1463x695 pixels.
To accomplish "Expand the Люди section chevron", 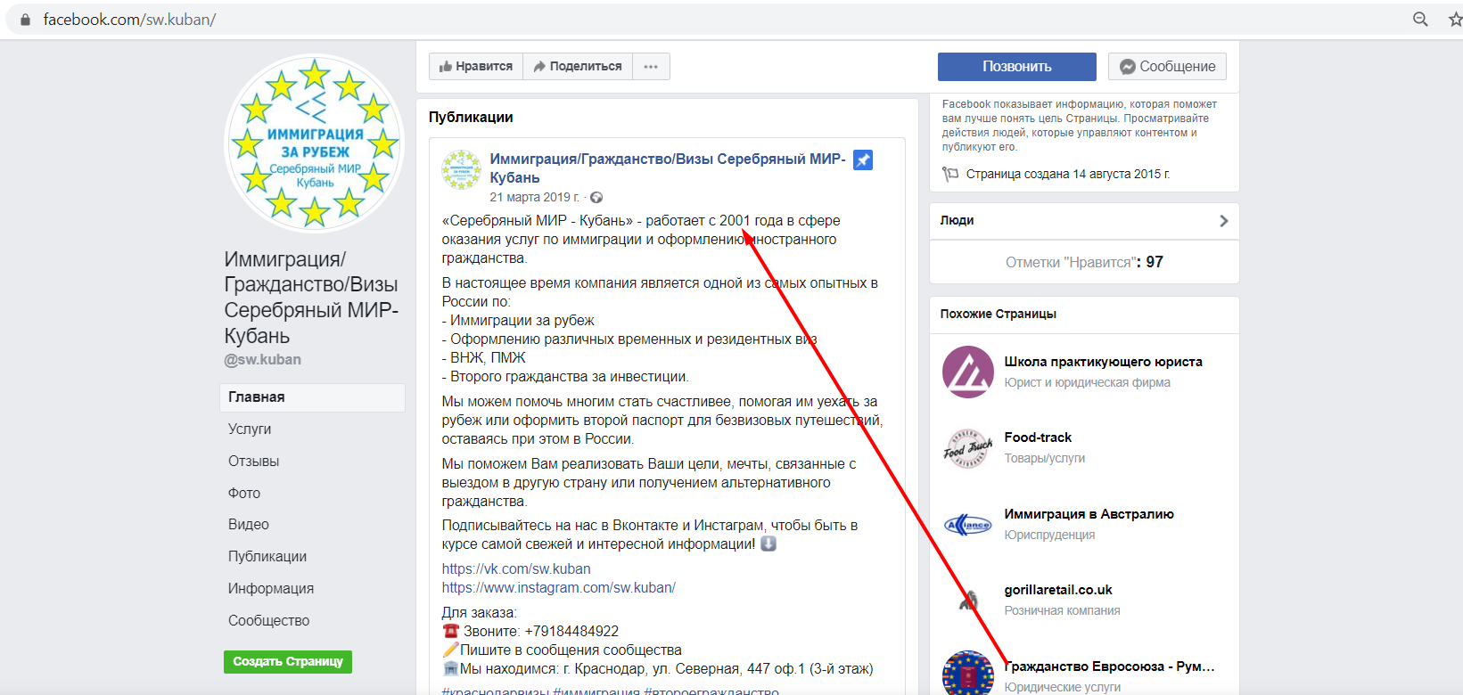I will (1224, 220).
